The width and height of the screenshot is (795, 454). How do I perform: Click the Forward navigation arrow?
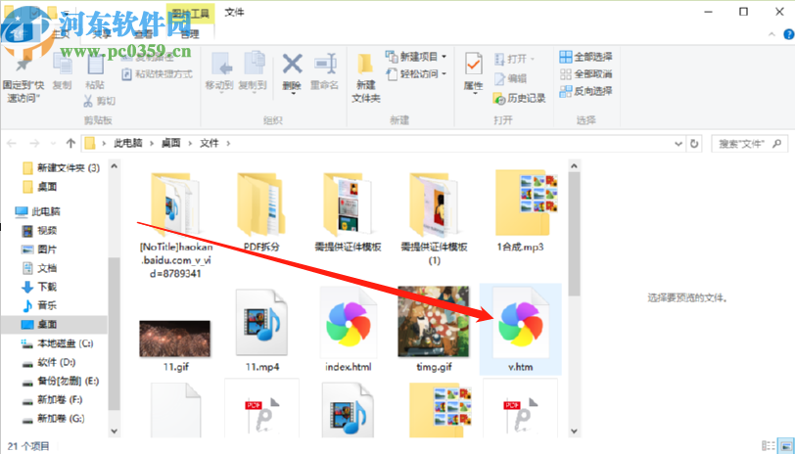point(34,144)
